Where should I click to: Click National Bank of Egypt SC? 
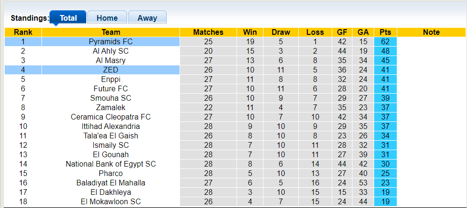pyautogui.click(x=111, y=164)
